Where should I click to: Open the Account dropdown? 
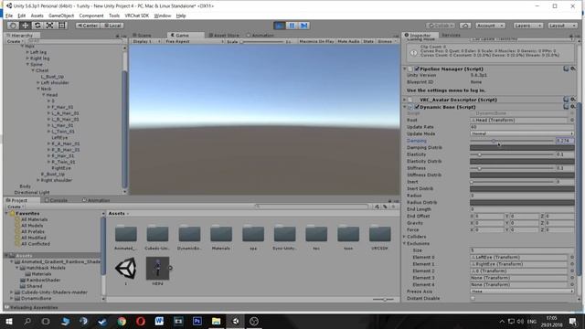(490, 26)
